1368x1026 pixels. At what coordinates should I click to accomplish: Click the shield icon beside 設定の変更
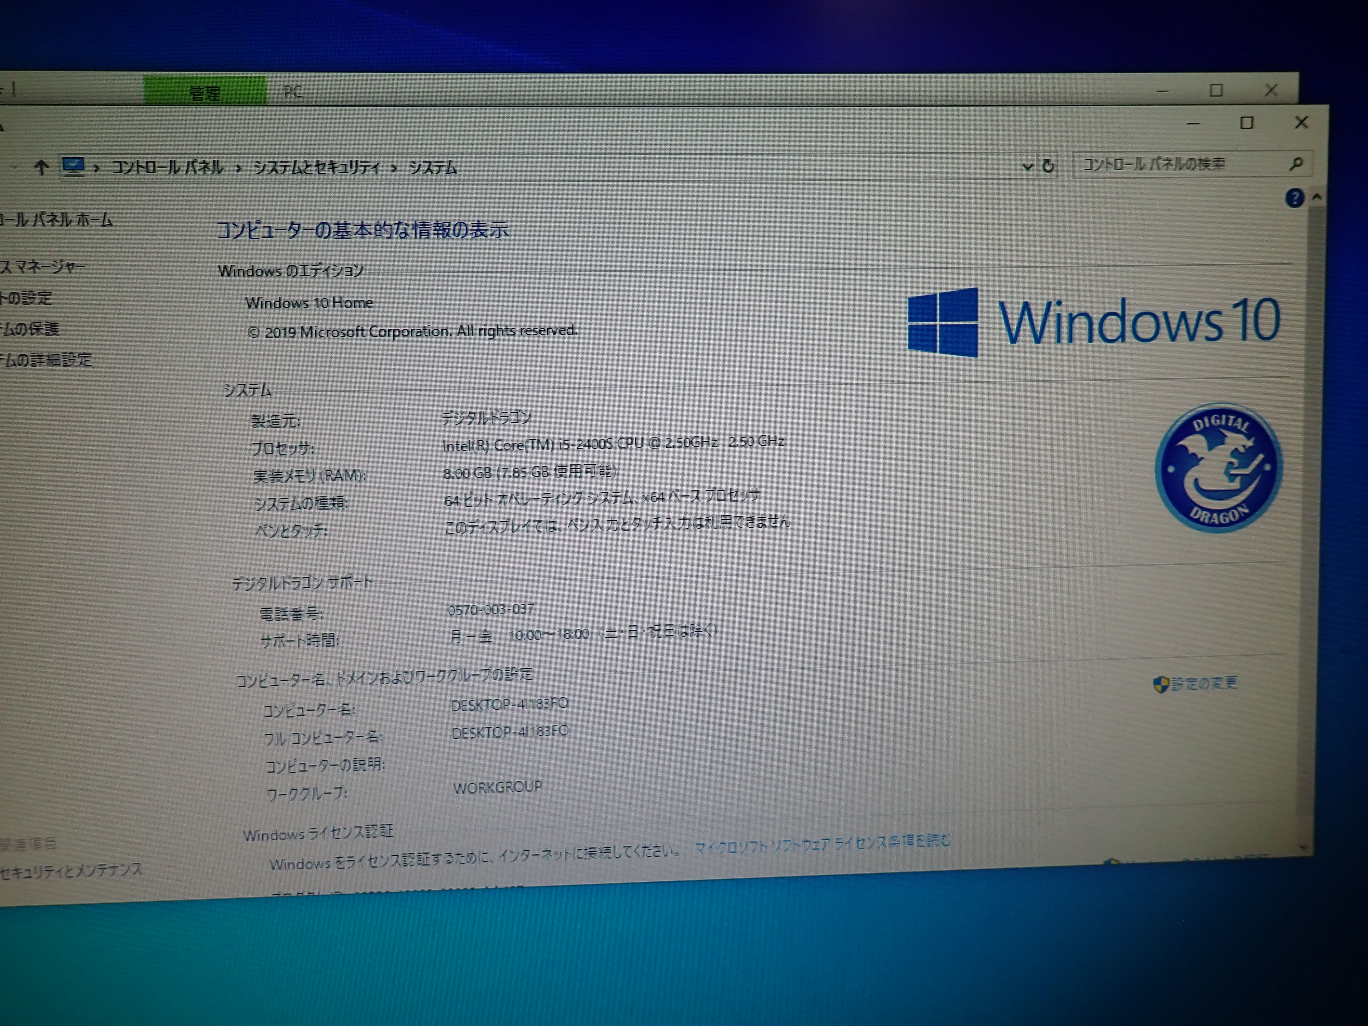(x=1161, y=684)
